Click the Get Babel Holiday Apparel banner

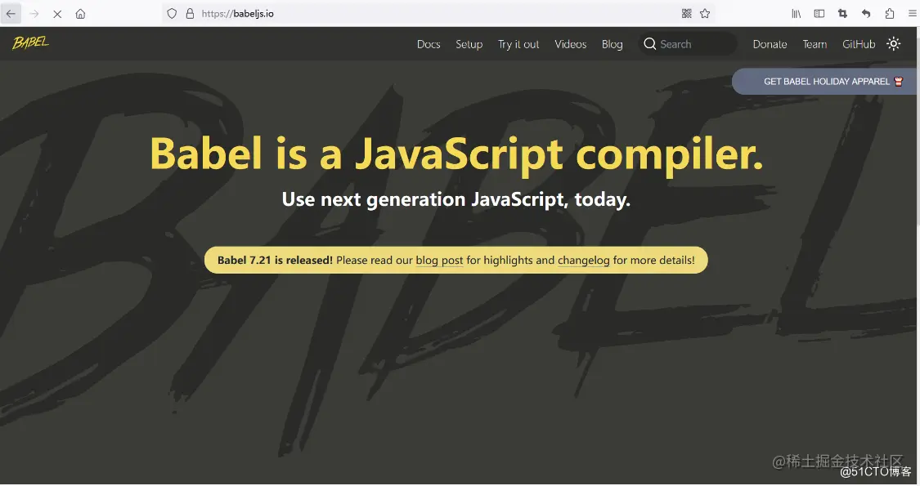825,82
